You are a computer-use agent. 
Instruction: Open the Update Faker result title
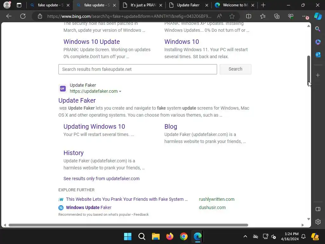pyautogui.click(x=77, y=100)
